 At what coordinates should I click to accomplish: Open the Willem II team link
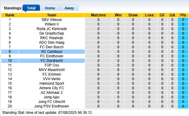coord(52,24)
